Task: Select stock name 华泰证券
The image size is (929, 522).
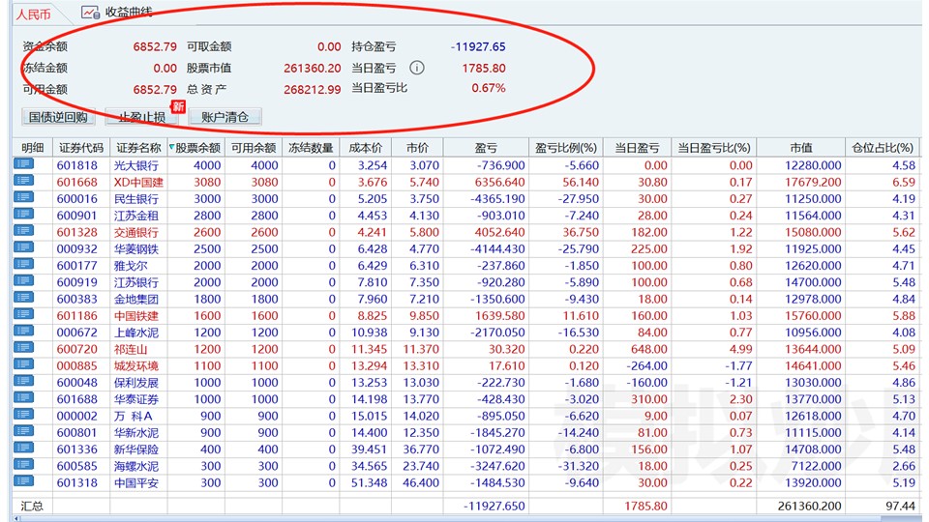Action: tap(136, 399)
